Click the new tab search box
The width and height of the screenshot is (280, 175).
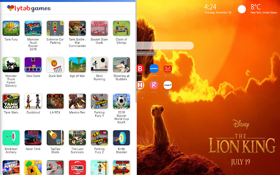tap(165, 45)
